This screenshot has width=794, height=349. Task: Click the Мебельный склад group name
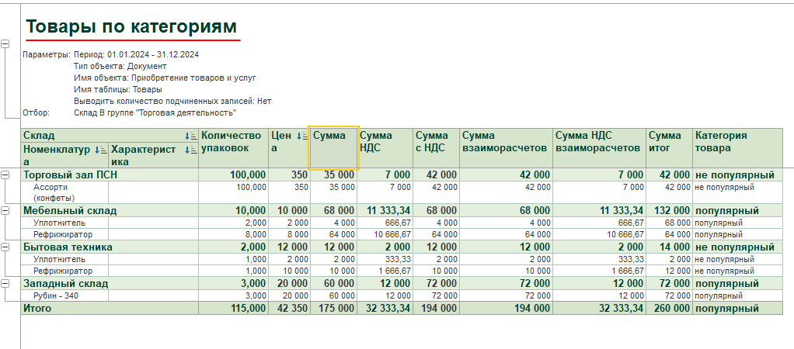tap(70, 211)
